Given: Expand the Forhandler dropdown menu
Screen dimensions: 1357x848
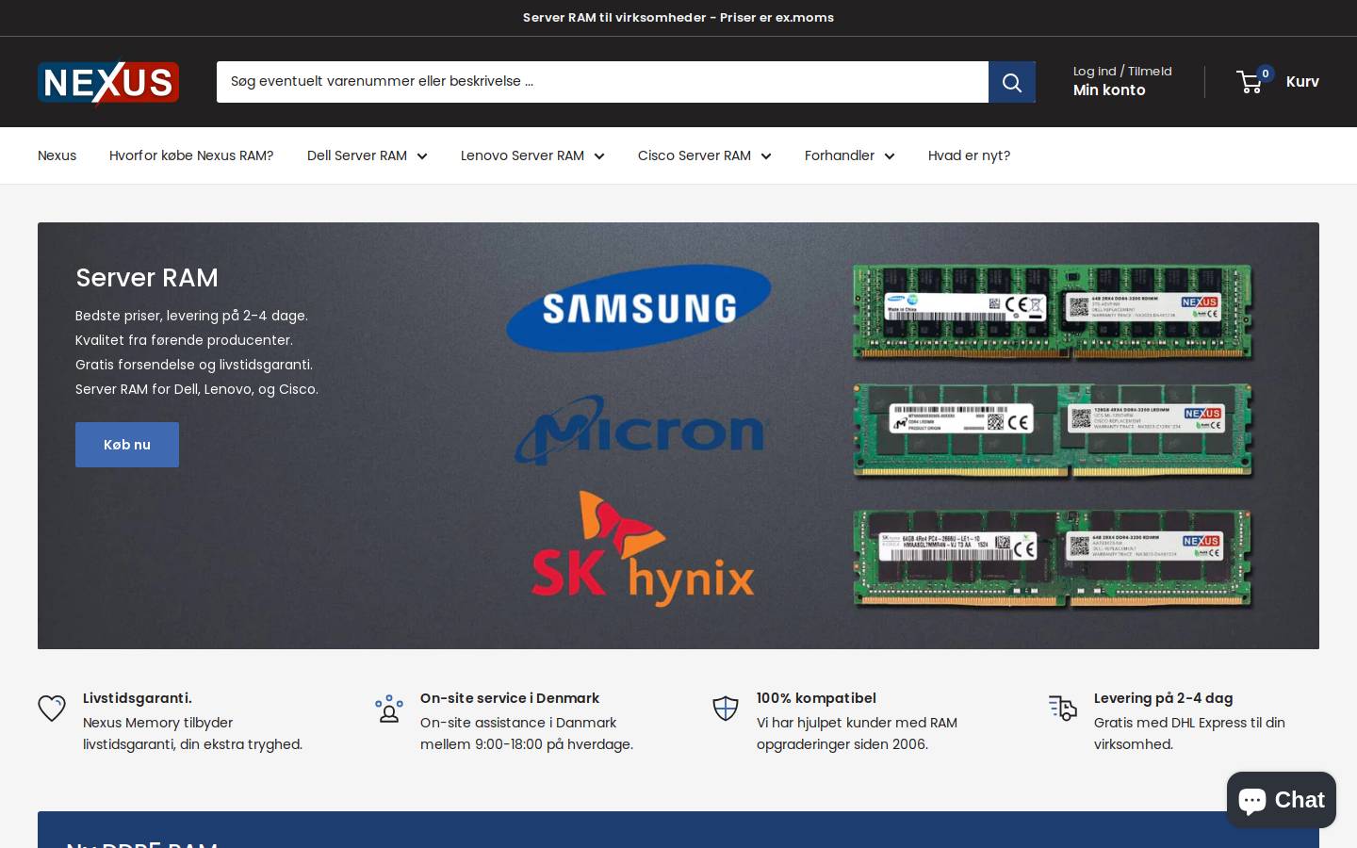Looking at the screenshot, I should (x=850, y=155).
